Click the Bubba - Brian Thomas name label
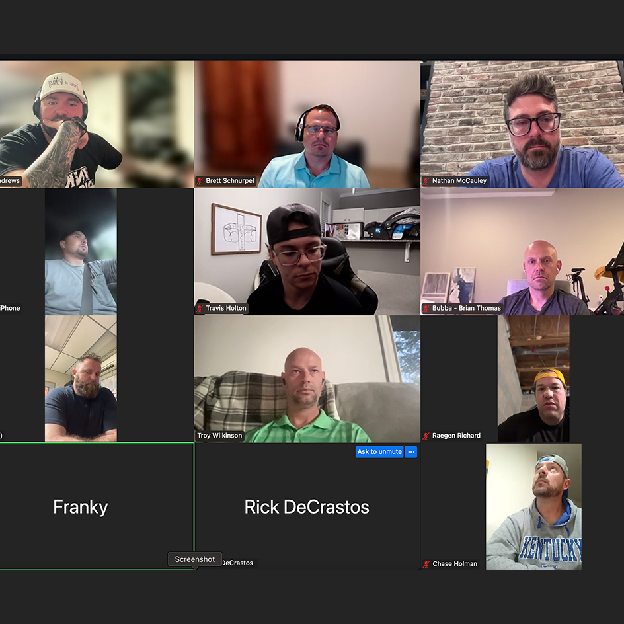Image resolution: width=624 pixels, height=624 pixels. point(467,308)
